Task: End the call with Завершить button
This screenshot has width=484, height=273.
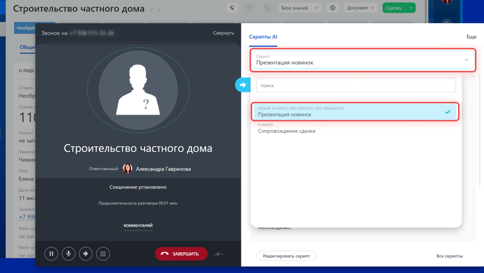Action: coord(181,254)
